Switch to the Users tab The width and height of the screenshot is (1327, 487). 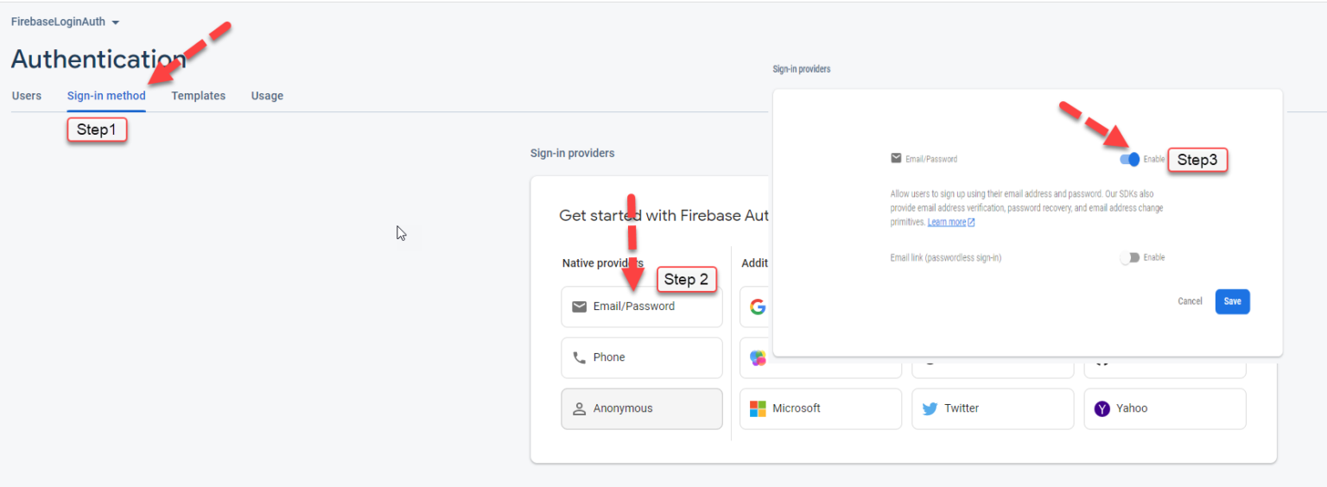pos(27,96)
